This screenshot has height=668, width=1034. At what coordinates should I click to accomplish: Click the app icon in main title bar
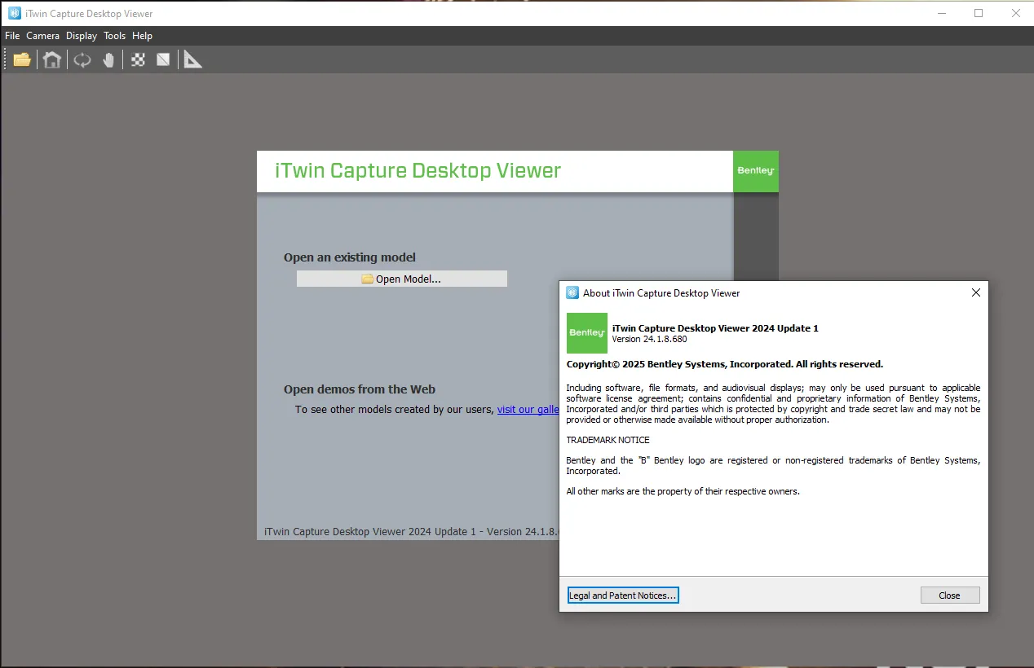pyautogui.click(x=14, y=13)
